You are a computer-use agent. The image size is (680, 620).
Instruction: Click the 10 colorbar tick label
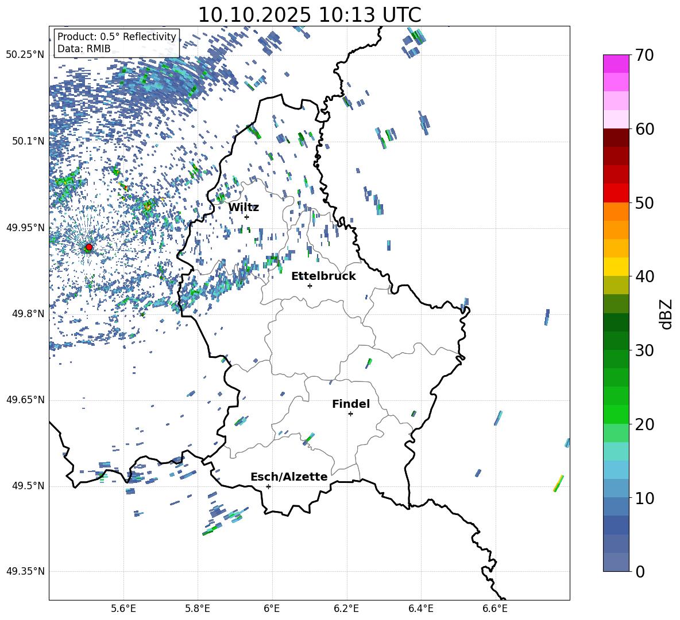coord(644,498)
